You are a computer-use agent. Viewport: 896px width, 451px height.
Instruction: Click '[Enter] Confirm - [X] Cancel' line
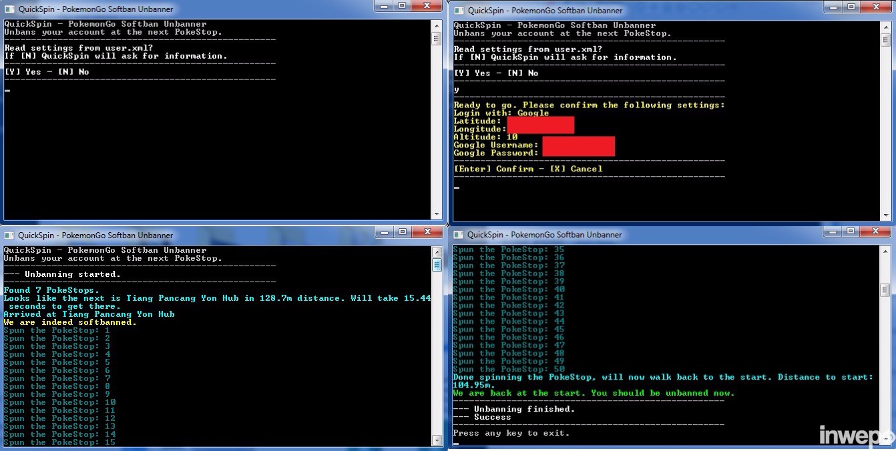point(528,169)
